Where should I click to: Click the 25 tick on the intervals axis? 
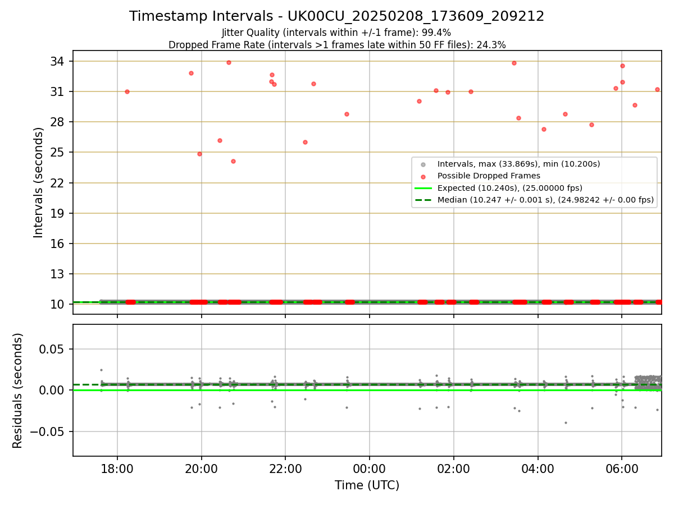(x=58, y=152)
